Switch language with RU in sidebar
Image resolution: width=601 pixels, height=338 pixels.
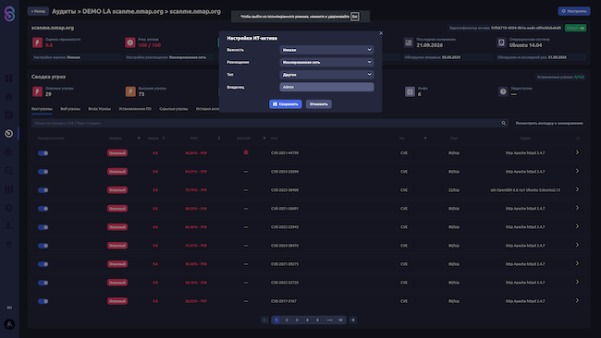pos(9,308)
